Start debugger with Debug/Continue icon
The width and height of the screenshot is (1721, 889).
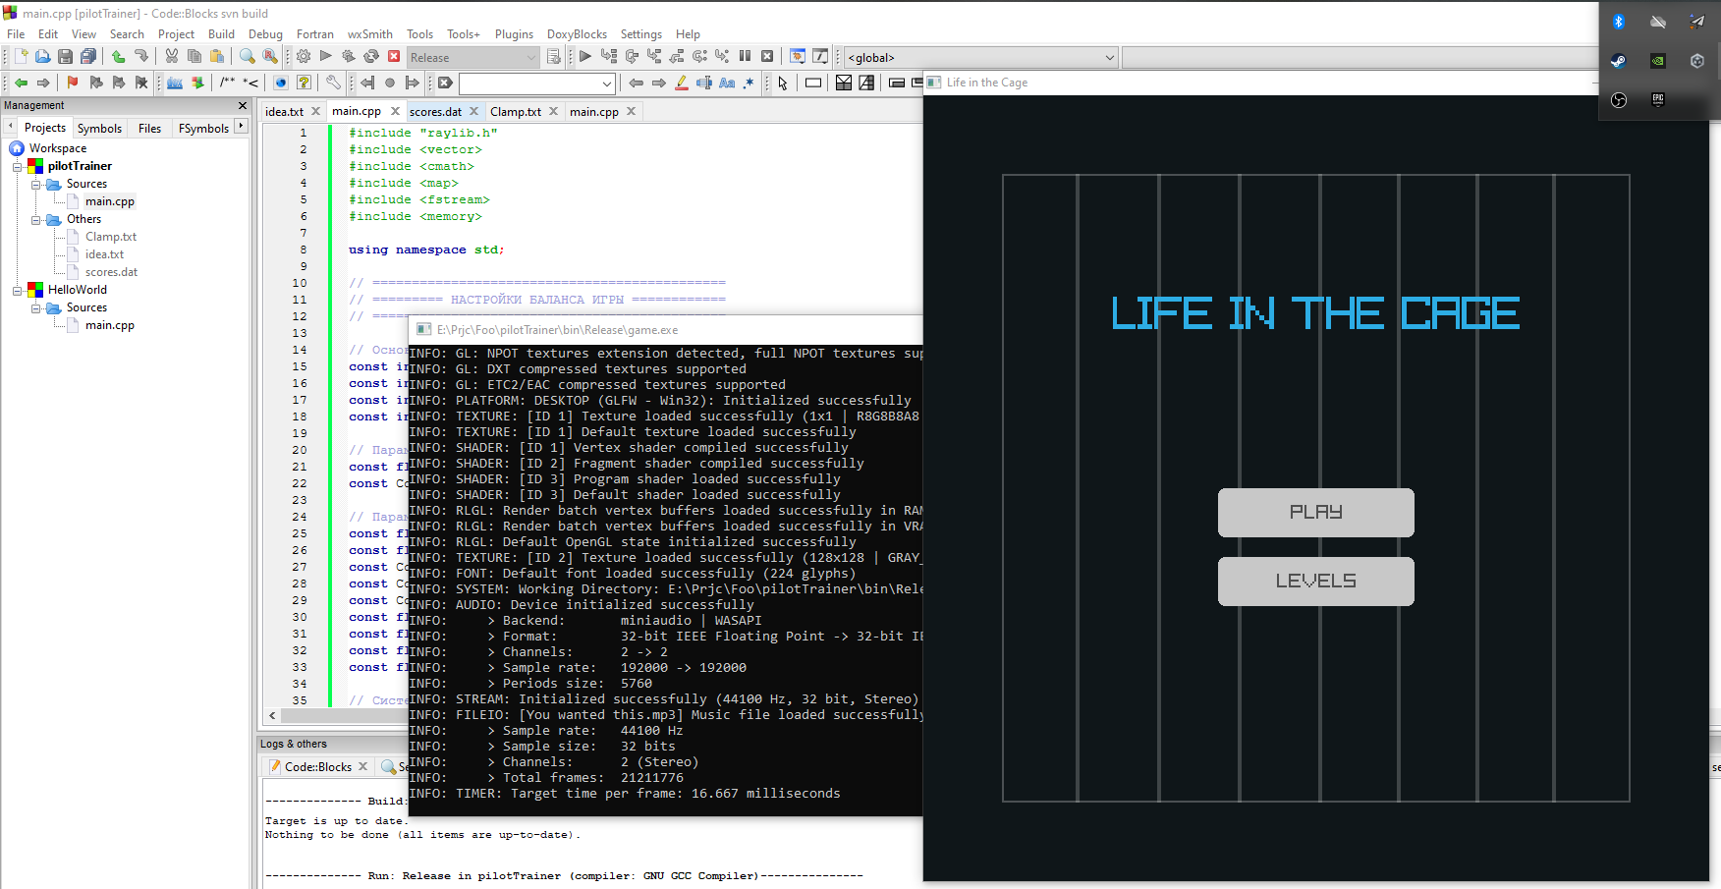[585, 57]
